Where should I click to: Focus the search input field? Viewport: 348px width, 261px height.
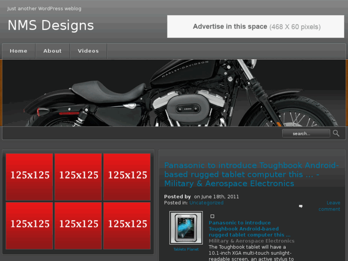coord(306,134)
